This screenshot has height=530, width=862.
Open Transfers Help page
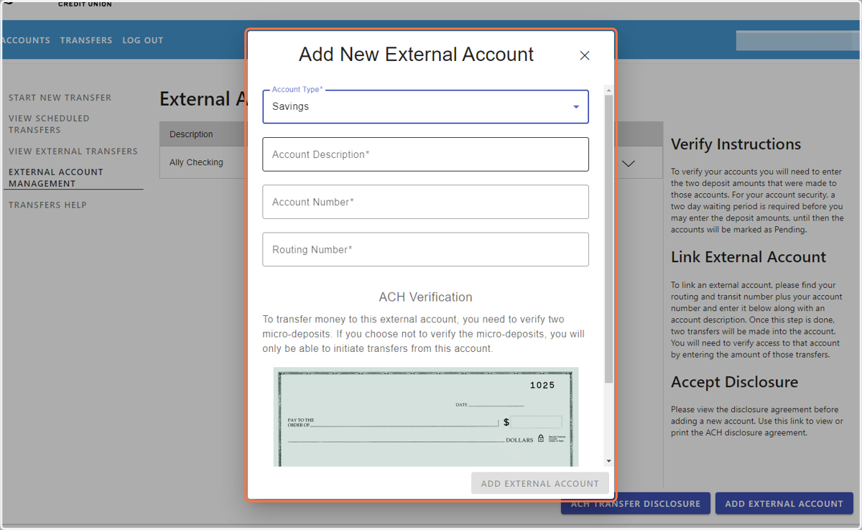click(x=47, y=205)
